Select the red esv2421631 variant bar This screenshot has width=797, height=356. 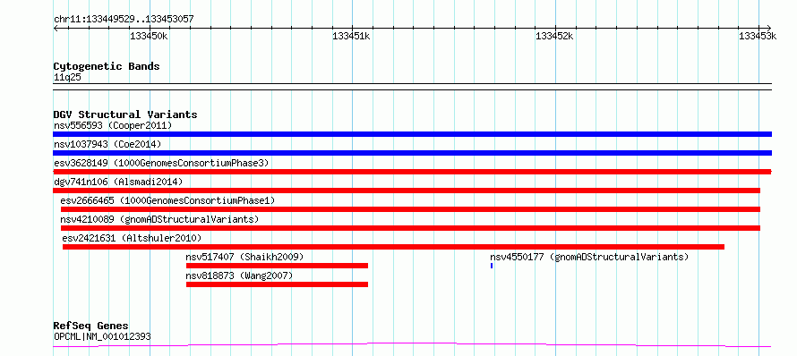393,247
